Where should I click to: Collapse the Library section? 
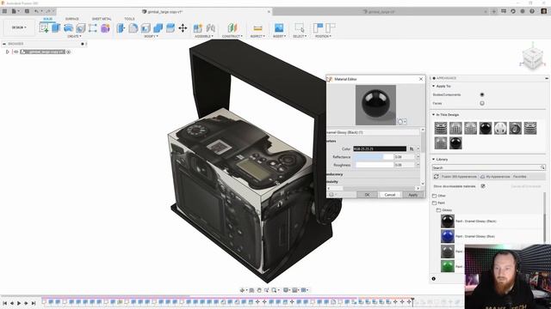click(x=433, y=159)
